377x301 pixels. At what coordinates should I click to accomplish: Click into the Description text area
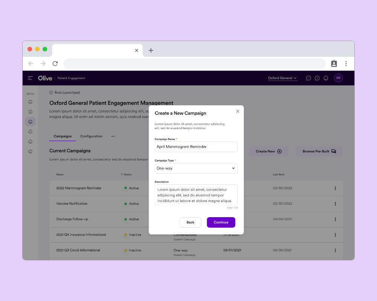coord(196,195)
